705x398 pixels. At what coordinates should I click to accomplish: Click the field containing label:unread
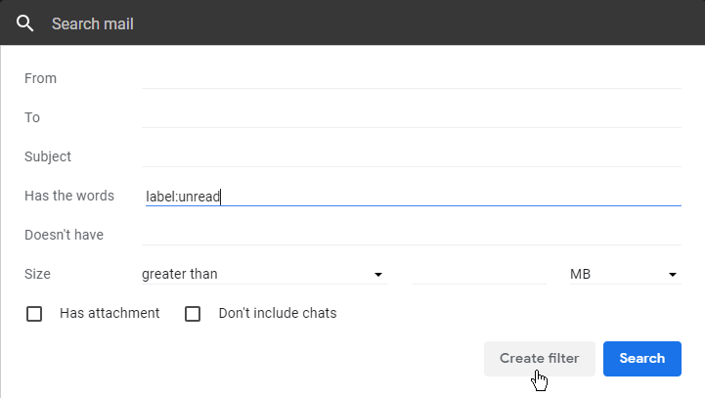pyautogui.click(x=411, y=196)
